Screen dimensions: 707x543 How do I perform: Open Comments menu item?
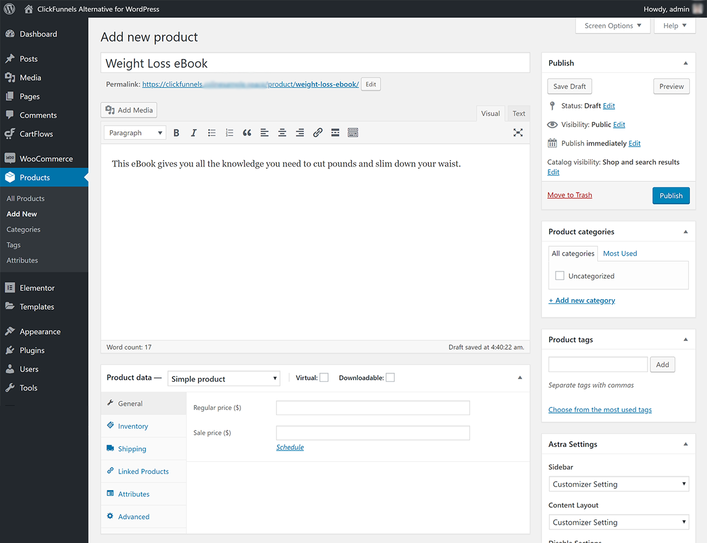click(44, 115)
